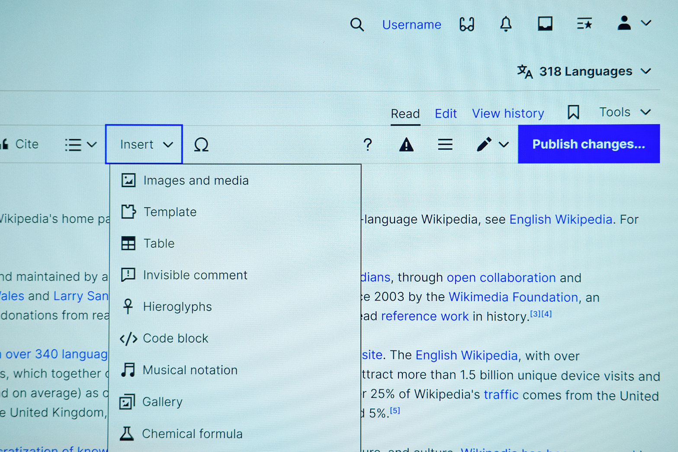Open the notices tray icon
This screenshot has width=678, height=452.
(545, 24)
